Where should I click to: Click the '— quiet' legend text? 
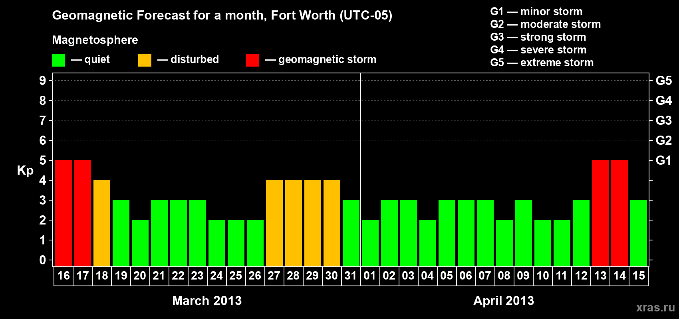(x=90, y=59)
